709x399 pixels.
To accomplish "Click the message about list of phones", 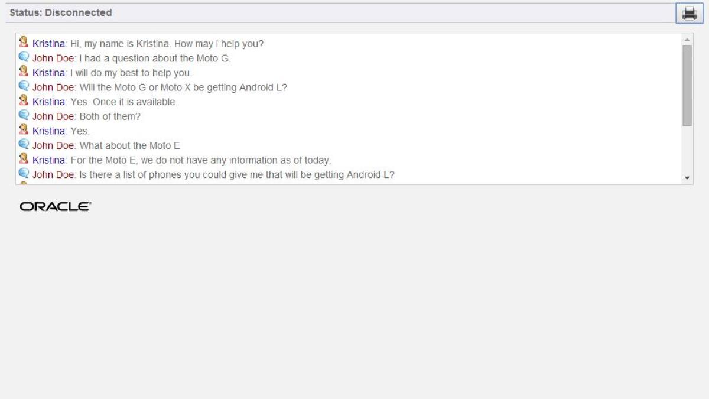I will point(237,174).
